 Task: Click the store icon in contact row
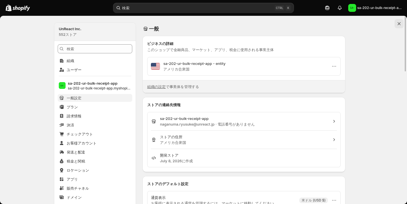(x=154, y=121)
